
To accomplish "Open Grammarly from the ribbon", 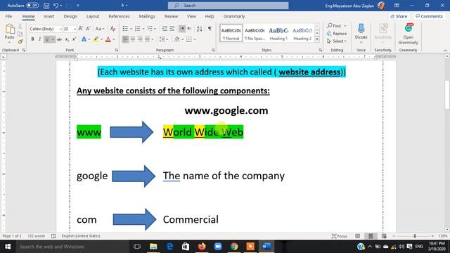I will 408,34.
